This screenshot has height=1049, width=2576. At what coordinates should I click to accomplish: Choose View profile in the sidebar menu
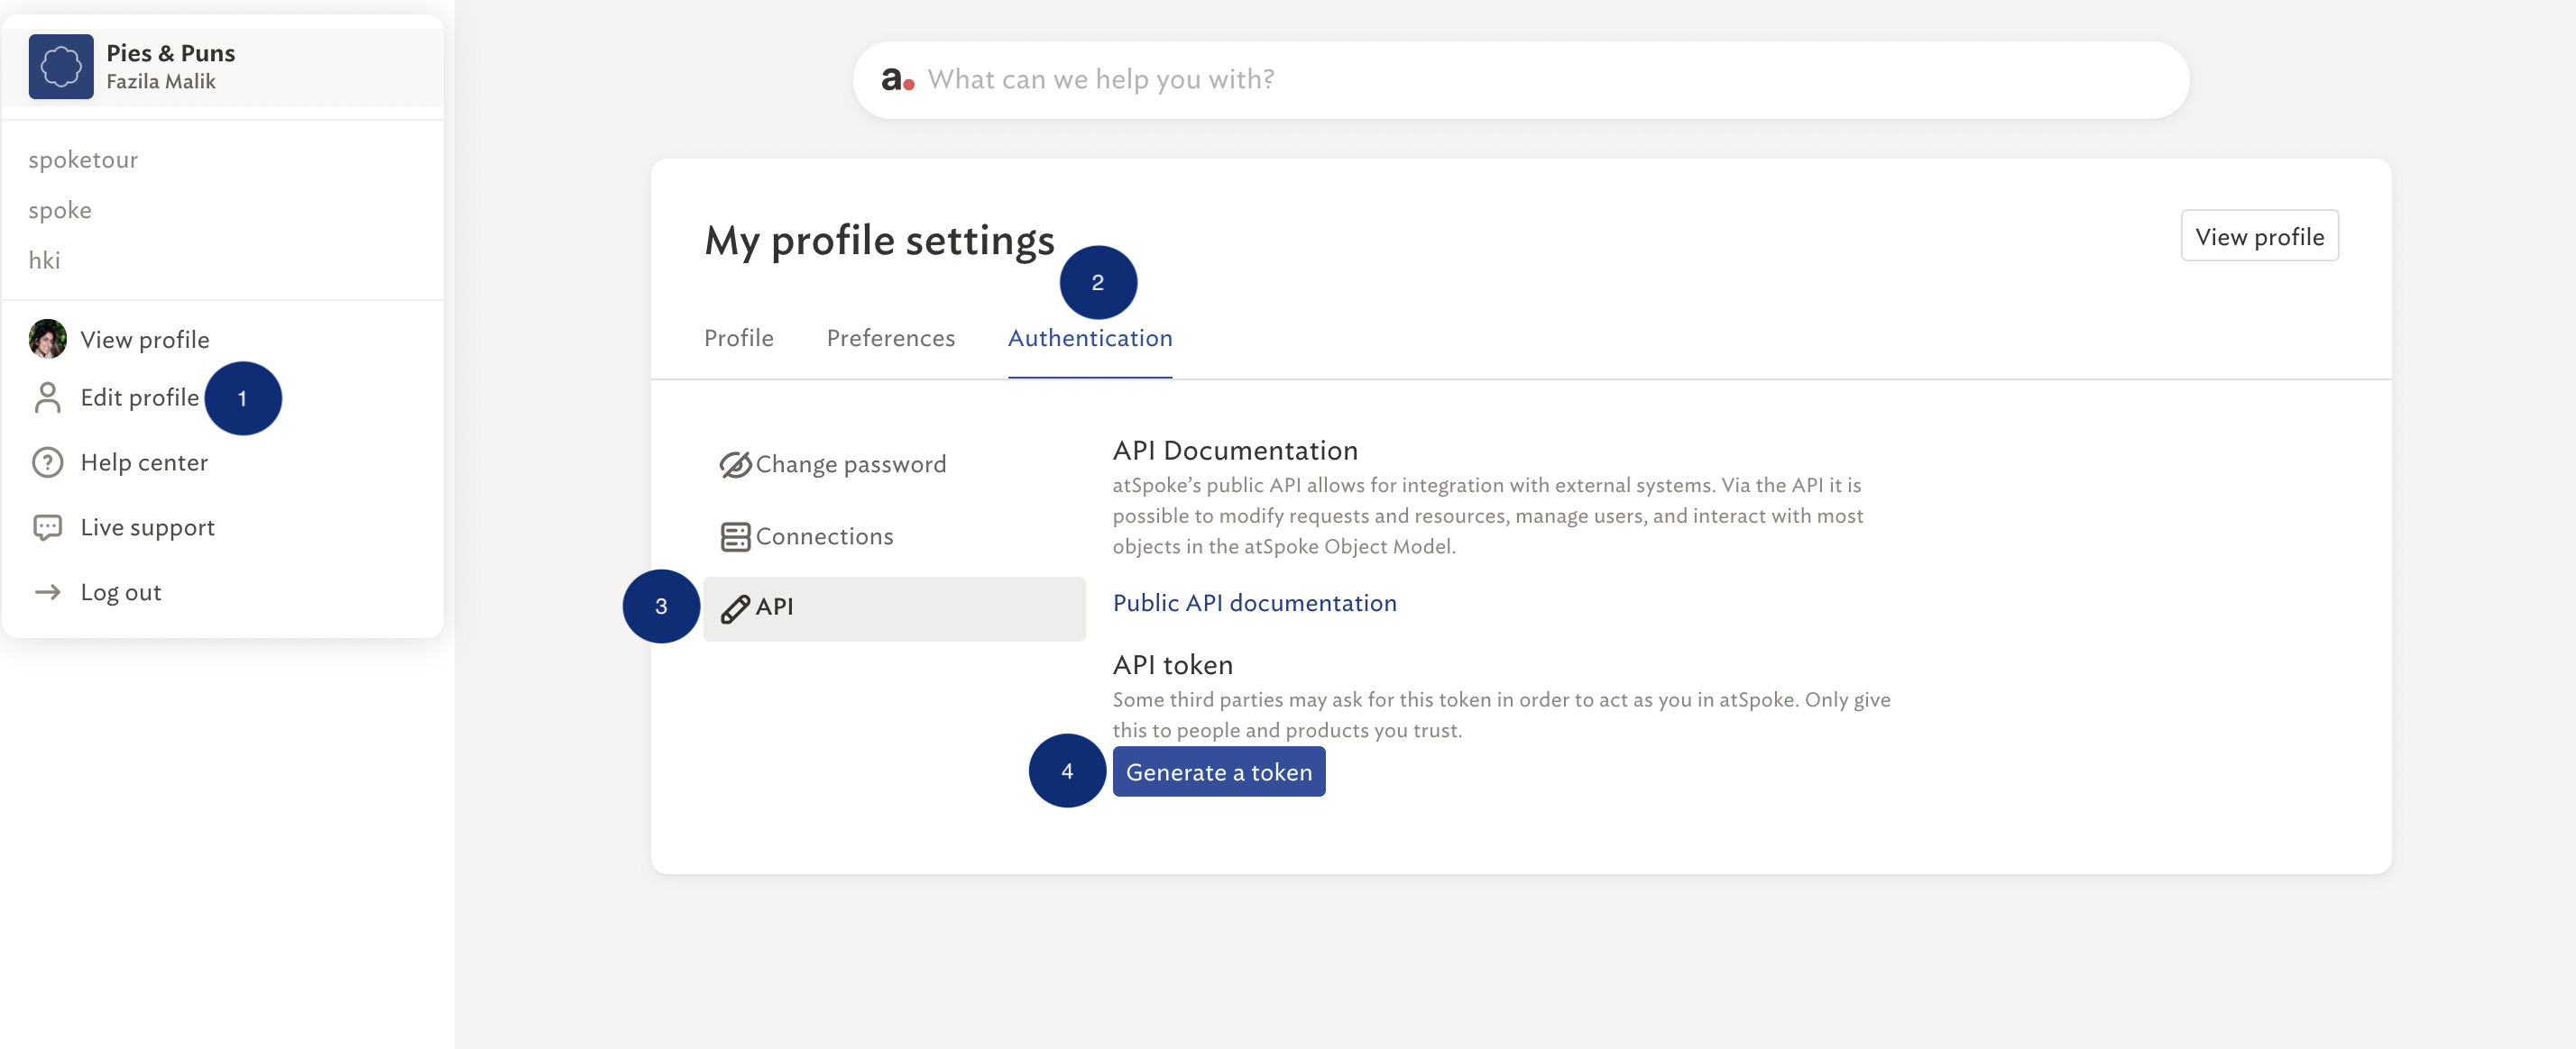[x=145, y=340]
